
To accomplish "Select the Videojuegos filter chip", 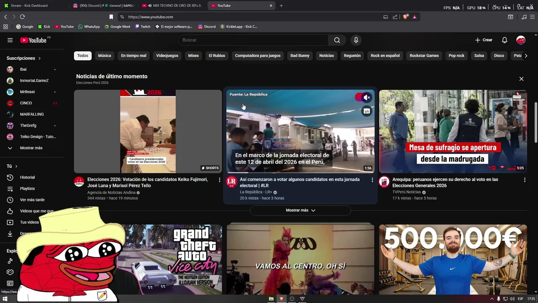I will tap(167, 56).
